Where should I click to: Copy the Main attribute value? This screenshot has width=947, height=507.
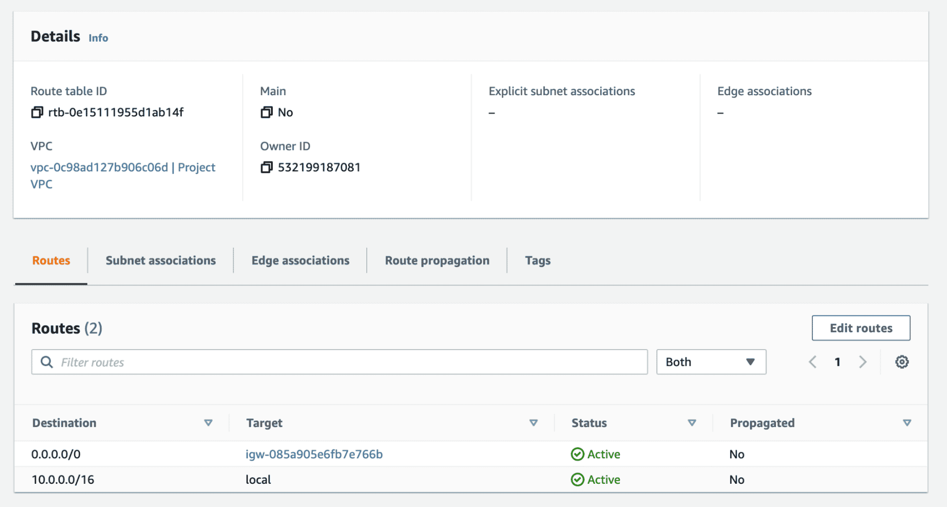coord(266,112)
